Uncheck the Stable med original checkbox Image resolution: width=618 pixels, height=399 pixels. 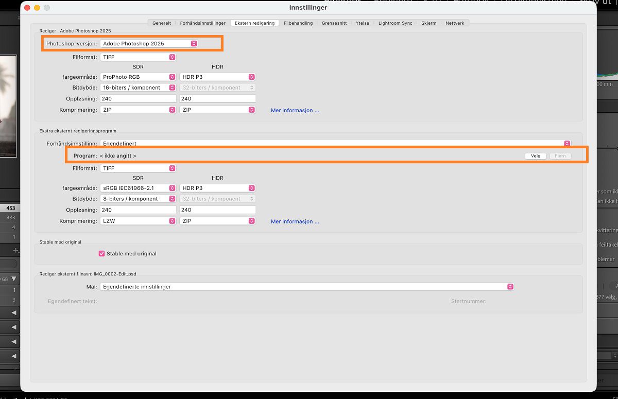tap(101, 253)
